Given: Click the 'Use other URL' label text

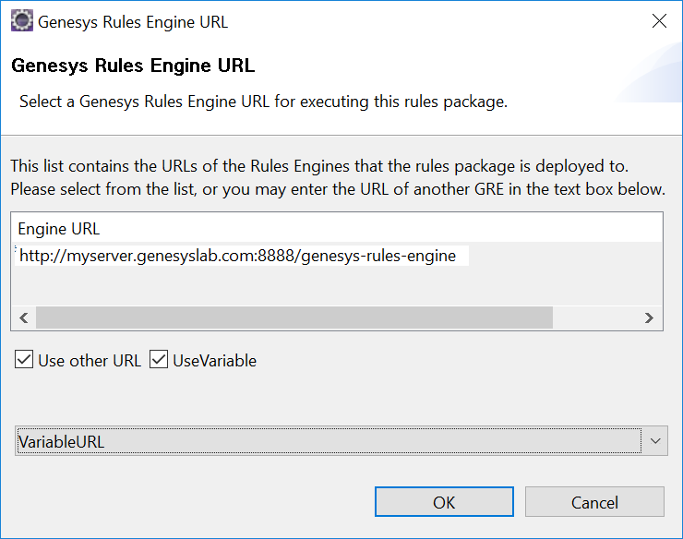Looking at the screenshot, I should click(x=90, y=360).
